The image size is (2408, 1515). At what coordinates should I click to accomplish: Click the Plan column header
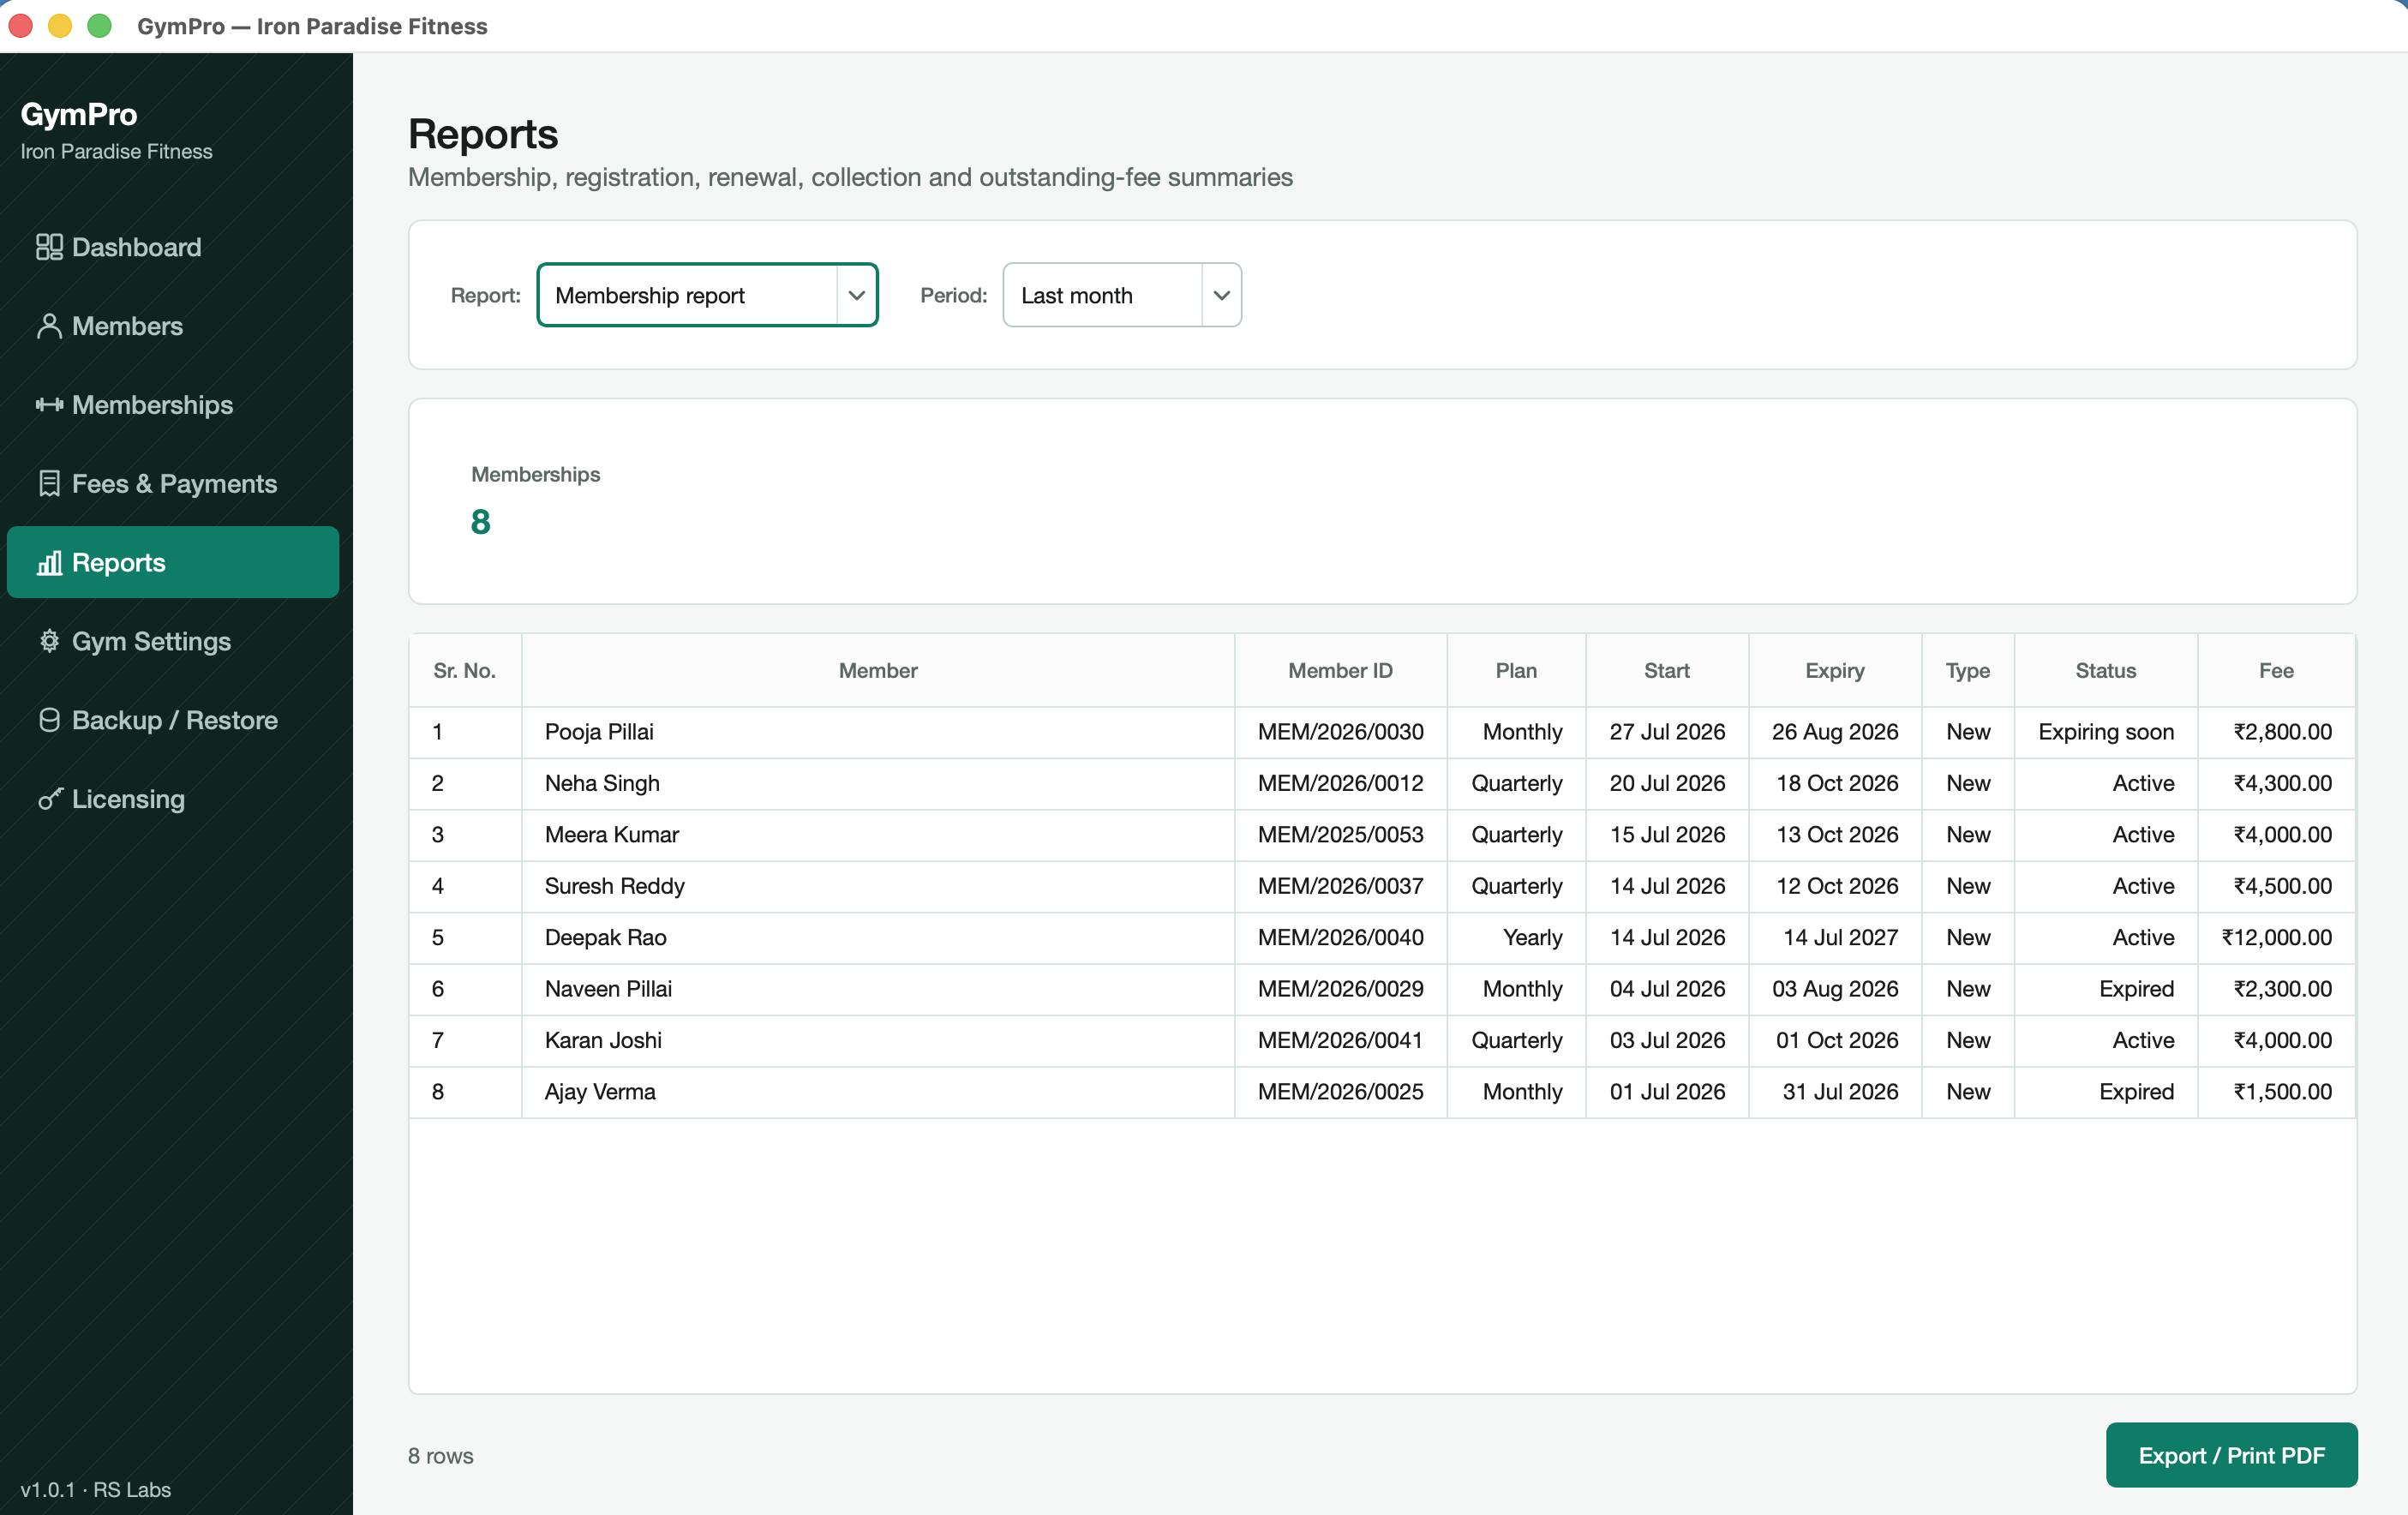coord(1516,670)
